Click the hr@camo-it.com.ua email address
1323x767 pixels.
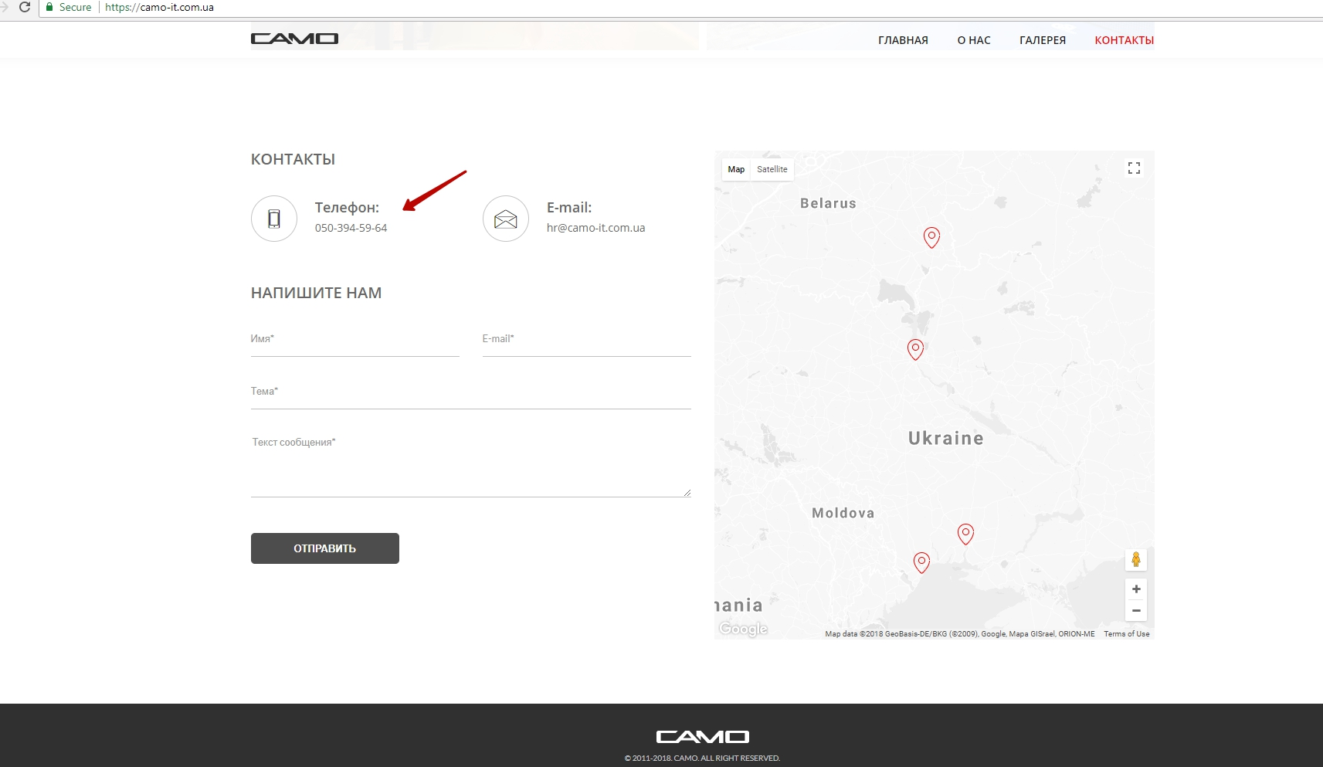click(595, 228)
